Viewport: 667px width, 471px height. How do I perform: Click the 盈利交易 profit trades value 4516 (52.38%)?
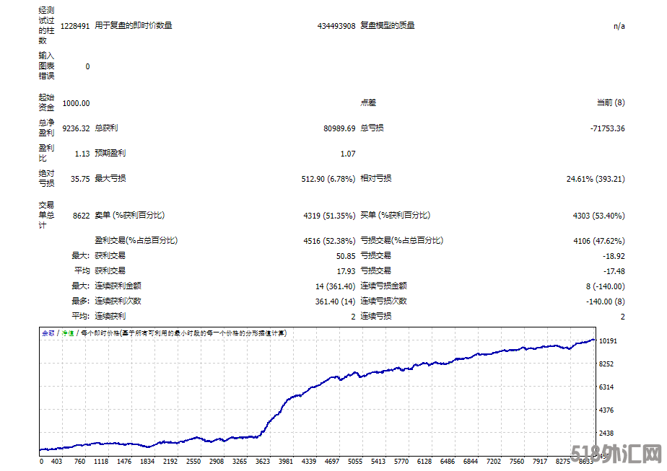[329, 241]
